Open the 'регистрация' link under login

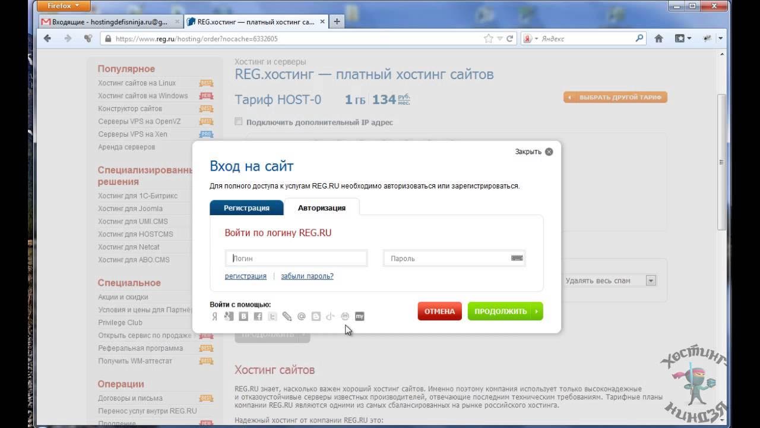tap(245, 276)
